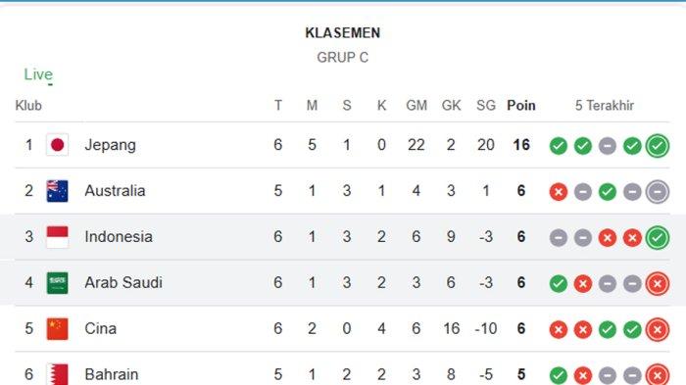686x385 pixels.
Task: Open the Jepang team link
Action: click(110, 145)
